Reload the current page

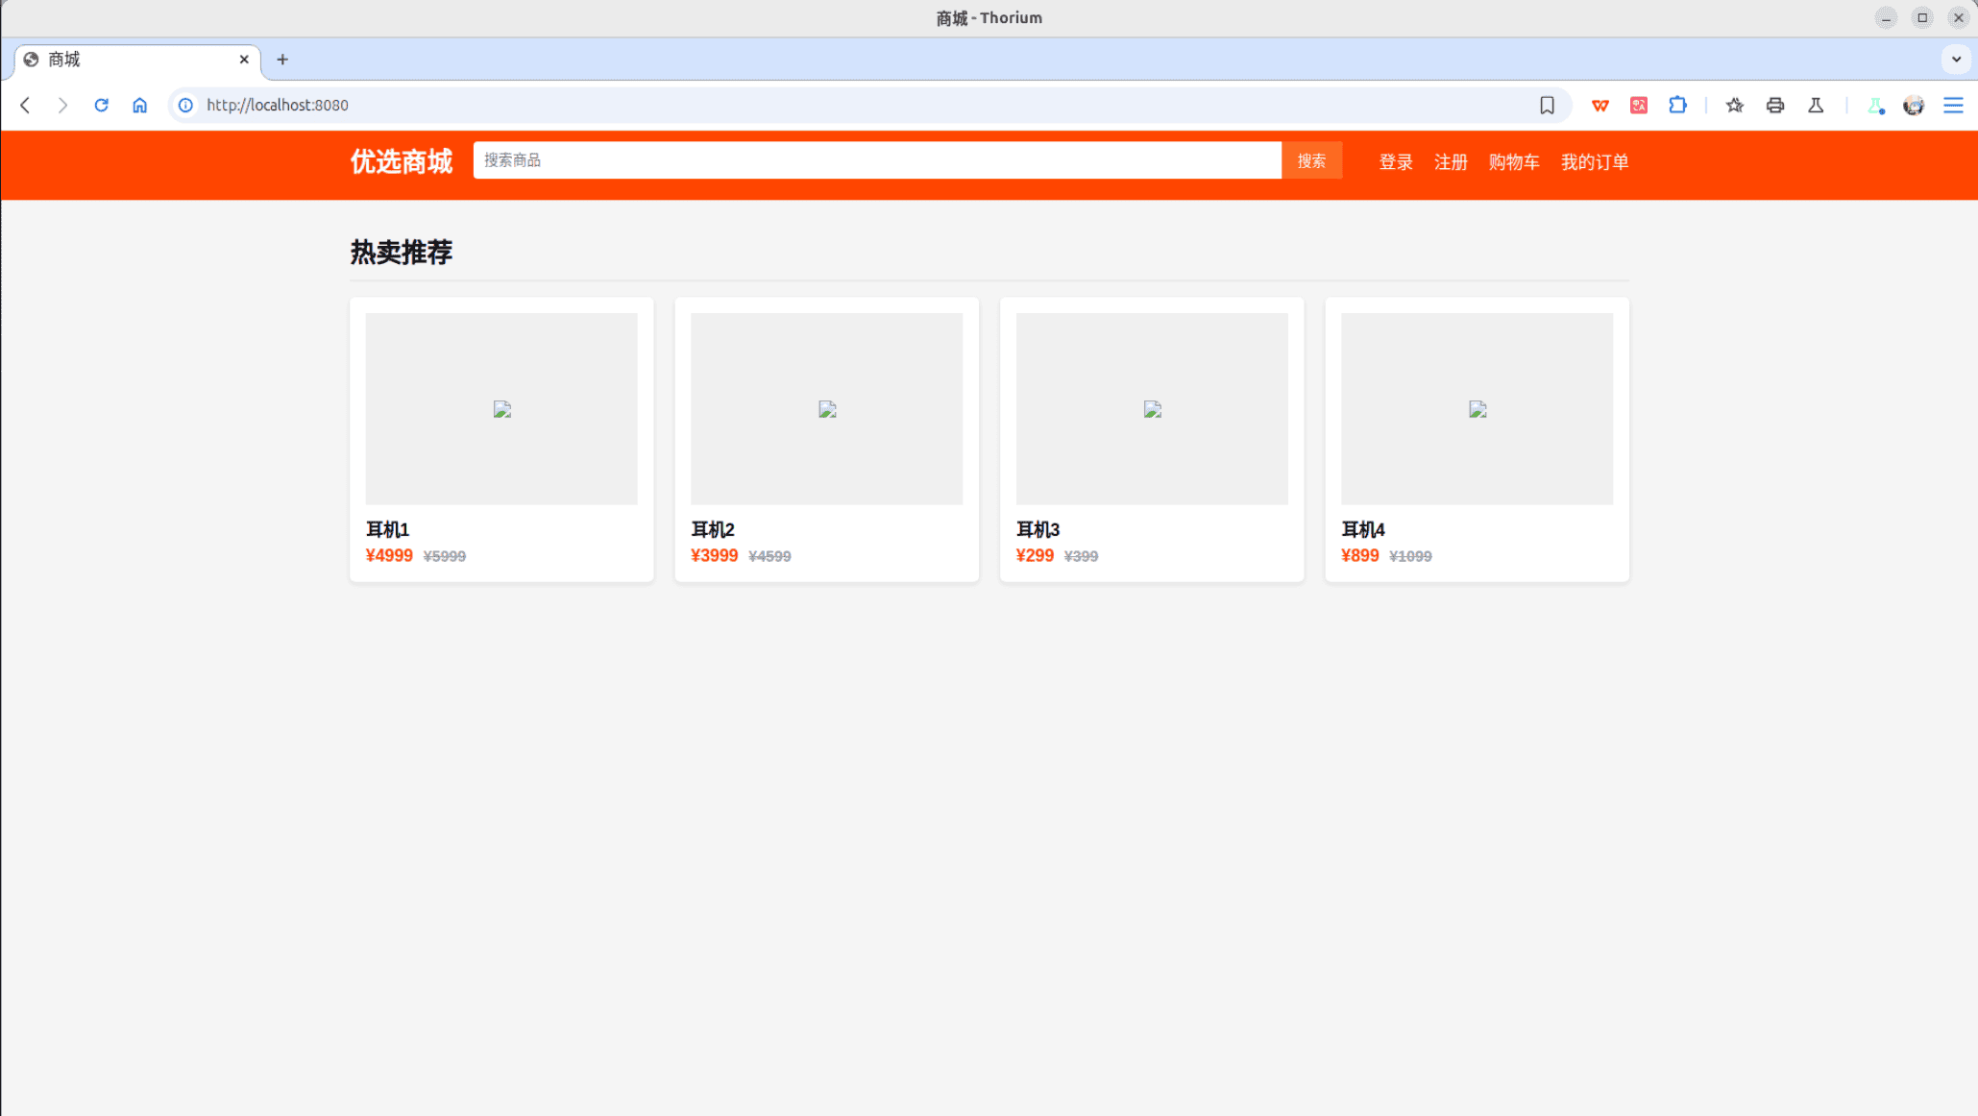coord(101,106)
